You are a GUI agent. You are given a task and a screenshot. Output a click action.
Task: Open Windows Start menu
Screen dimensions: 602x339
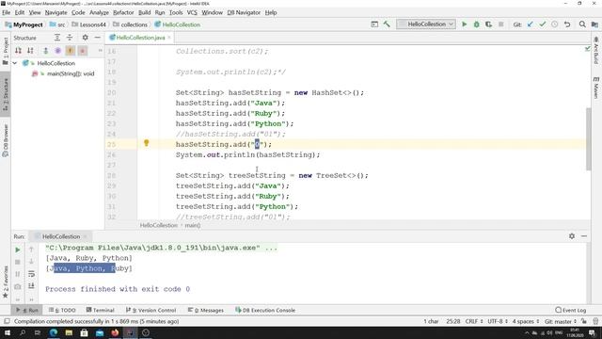(x=8, y=332)
